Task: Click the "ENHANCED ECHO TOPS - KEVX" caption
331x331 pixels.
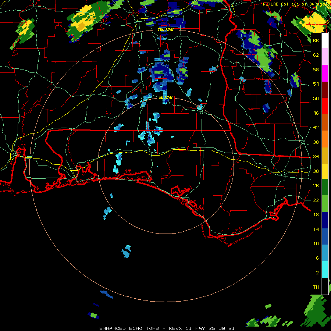Action: tap(141, 328)
